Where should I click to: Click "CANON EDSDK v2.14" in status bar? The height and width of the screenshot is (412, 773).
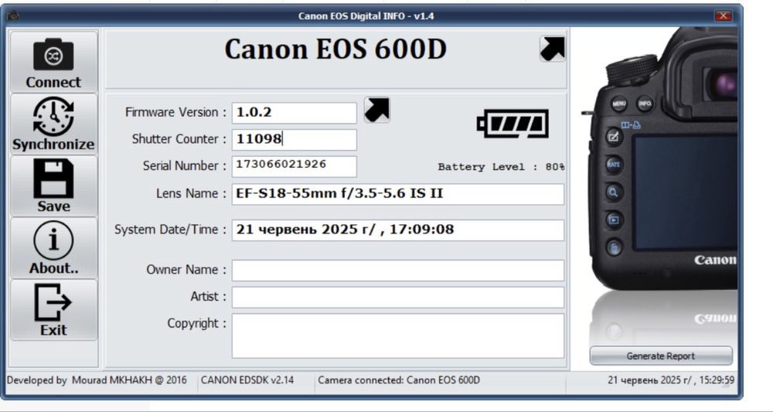tap(247, 380)
